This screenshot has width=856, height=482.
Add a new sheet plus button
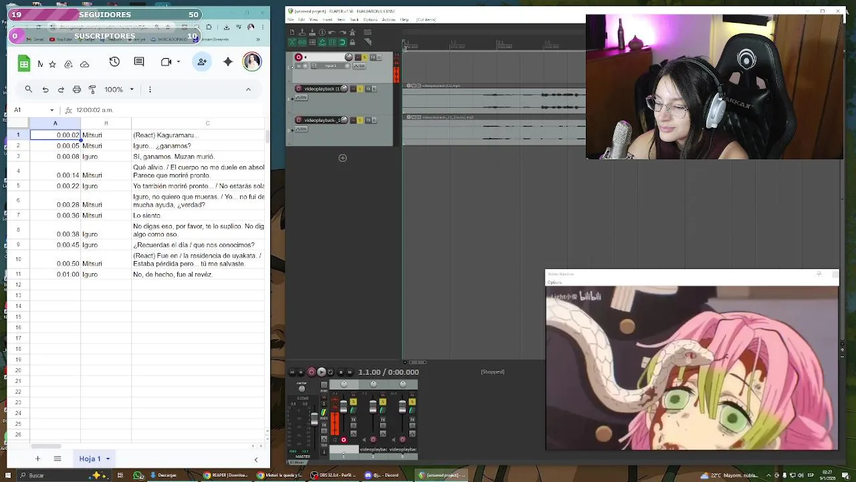coord(37,459)
